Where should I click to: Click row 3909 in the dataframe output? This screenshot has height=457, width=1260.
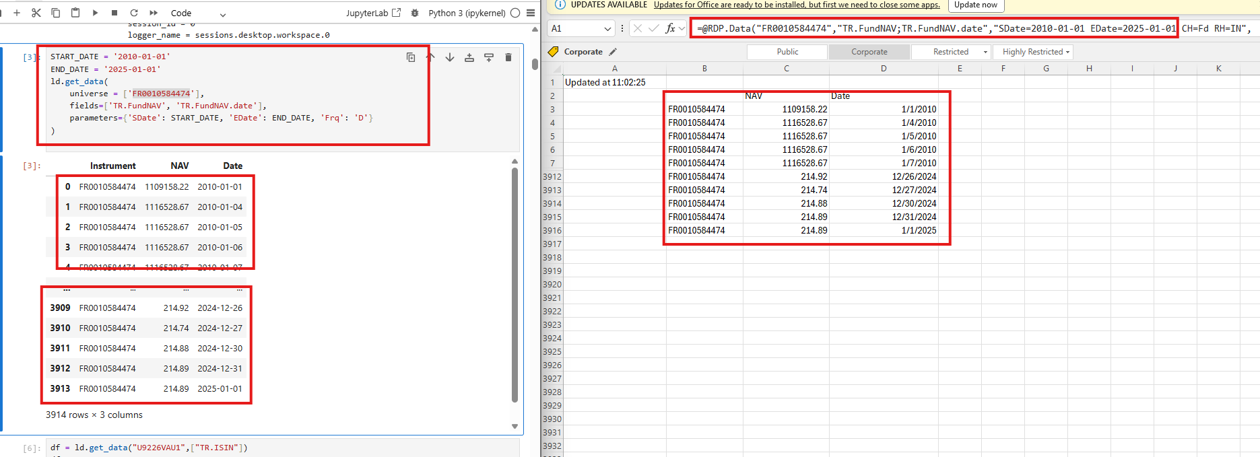[x=146, y=308]
